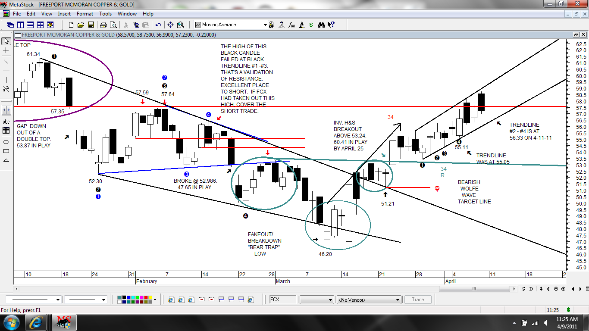Viewport: 589px width, 331px height.
Task: Click the tile windows in columns icon
Action: tap(20, 25)
